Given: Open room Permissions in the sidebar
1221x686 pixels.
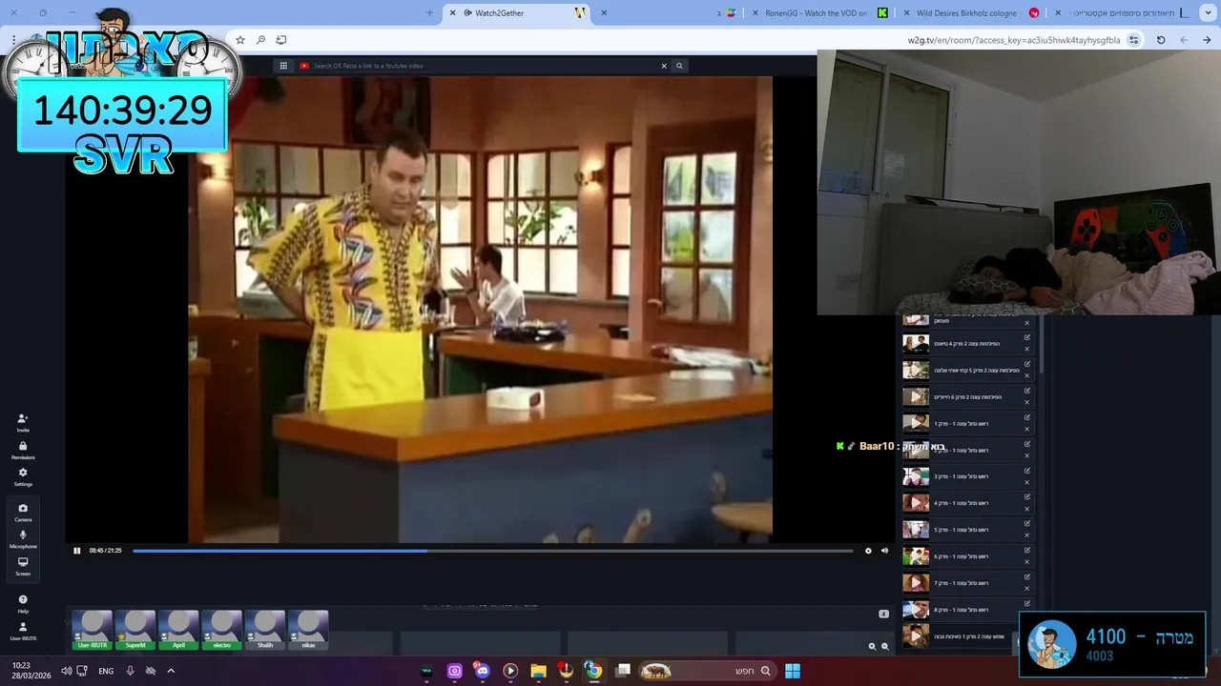Looking at the screenshot, I should tap(23, 450).
